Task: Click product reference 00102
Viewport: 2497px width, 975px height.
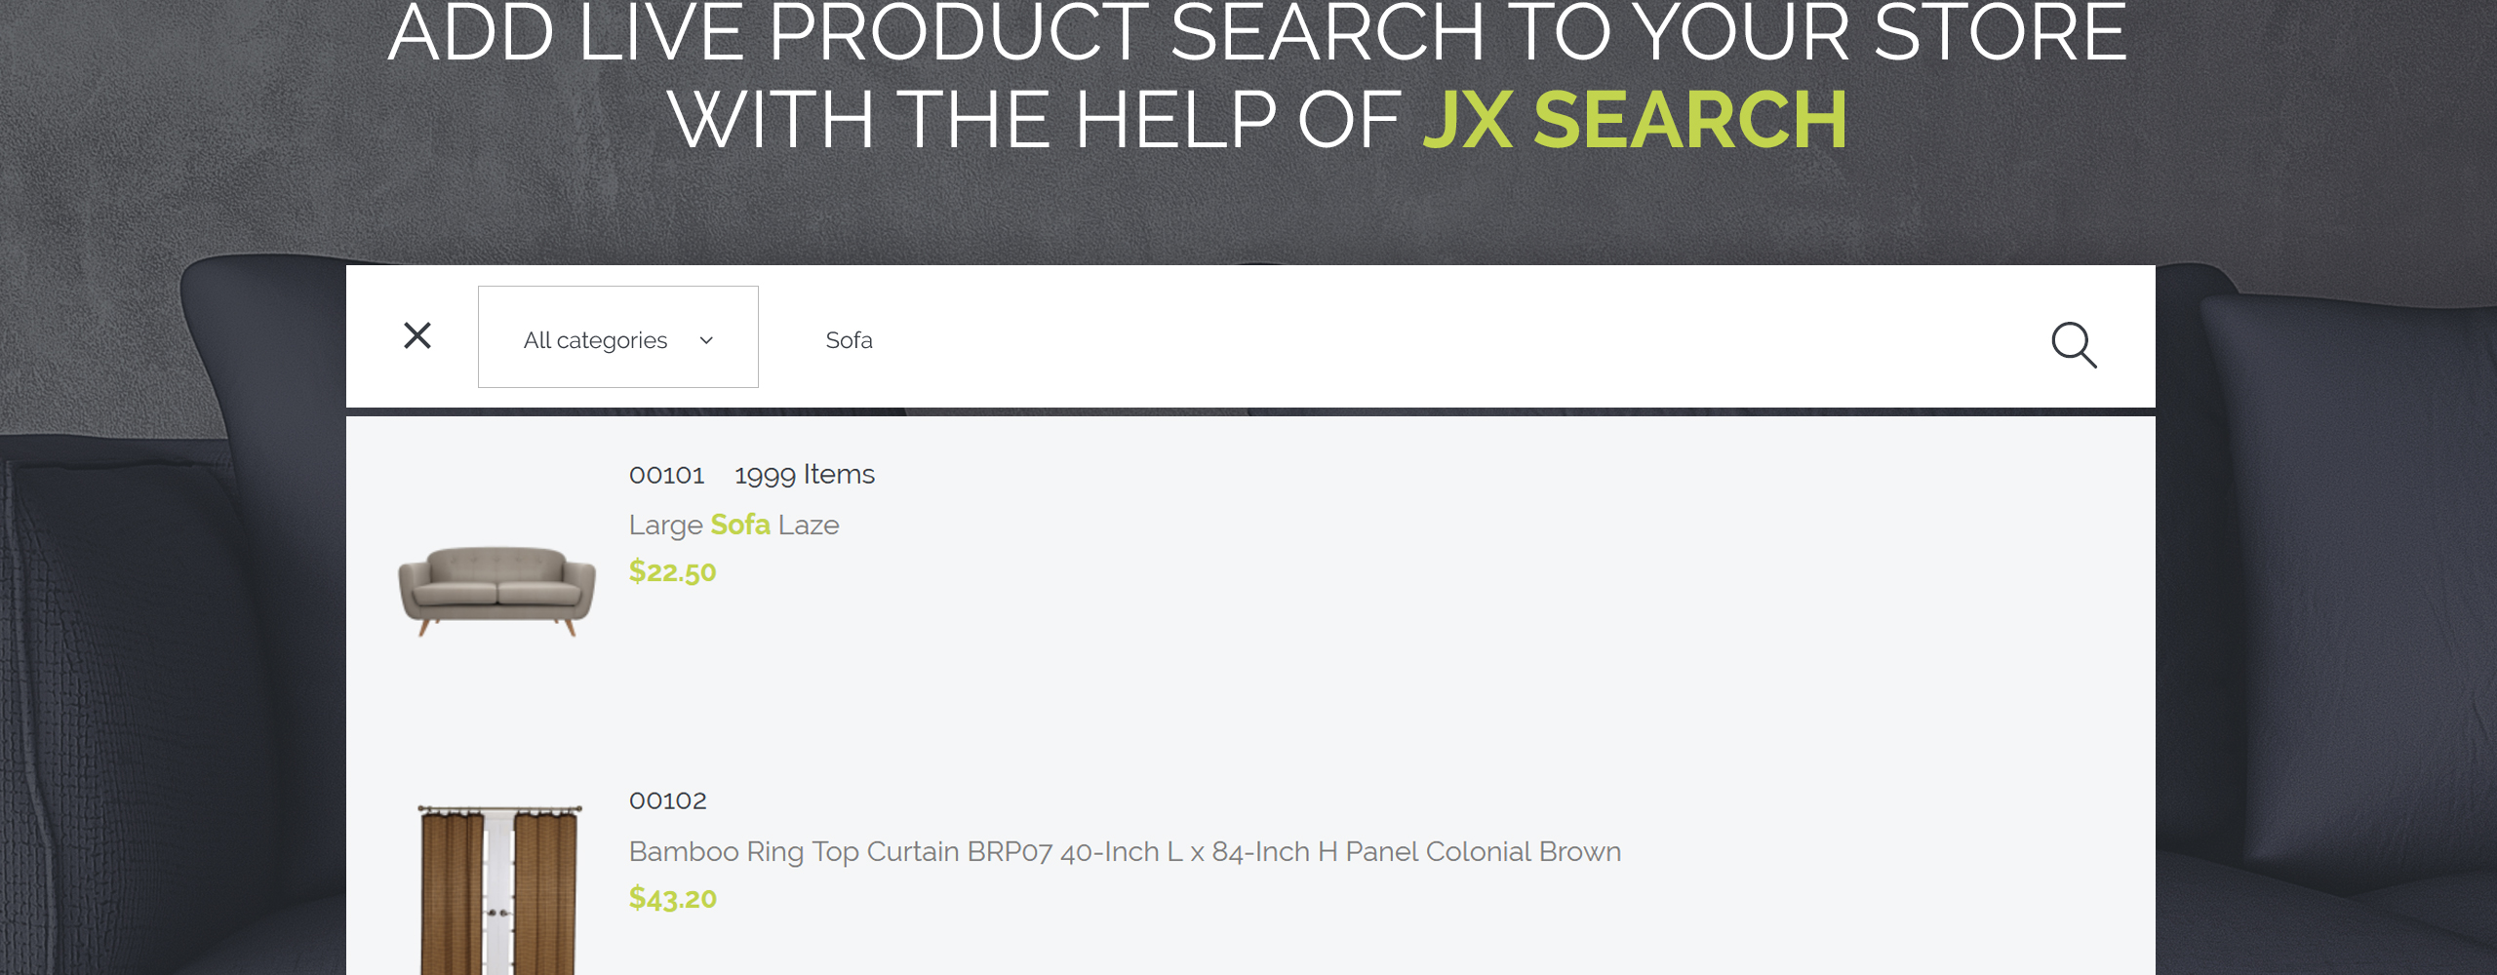Action: coord(667,800)
